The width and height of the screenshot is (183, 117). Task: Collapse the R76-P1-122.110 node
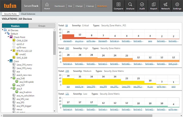coord(11,50)
